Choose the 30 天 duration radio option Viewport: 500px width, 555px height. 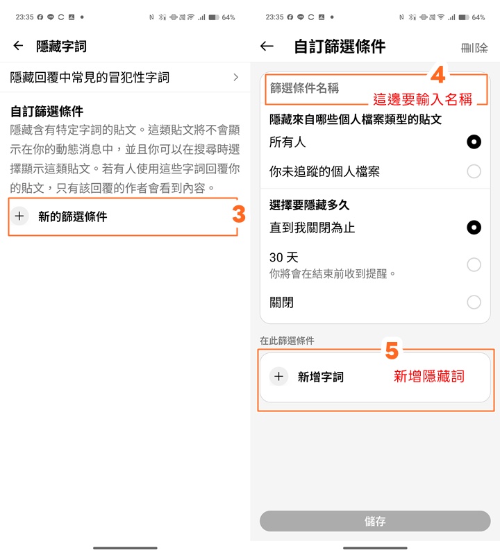coord(474,264)
